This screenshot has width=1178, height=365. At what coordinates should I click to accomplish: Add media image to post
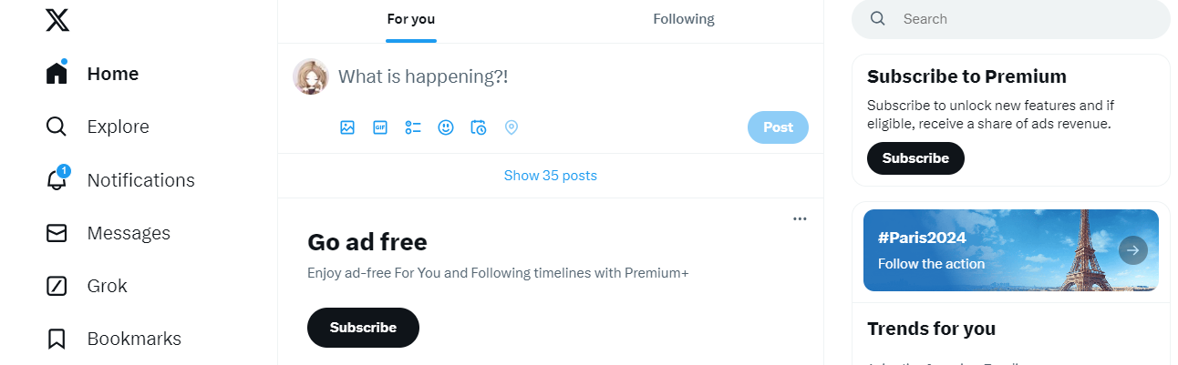(347, 127)
